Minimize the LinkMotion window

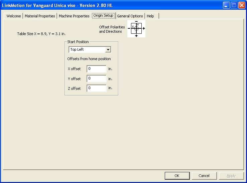point(226,5)
